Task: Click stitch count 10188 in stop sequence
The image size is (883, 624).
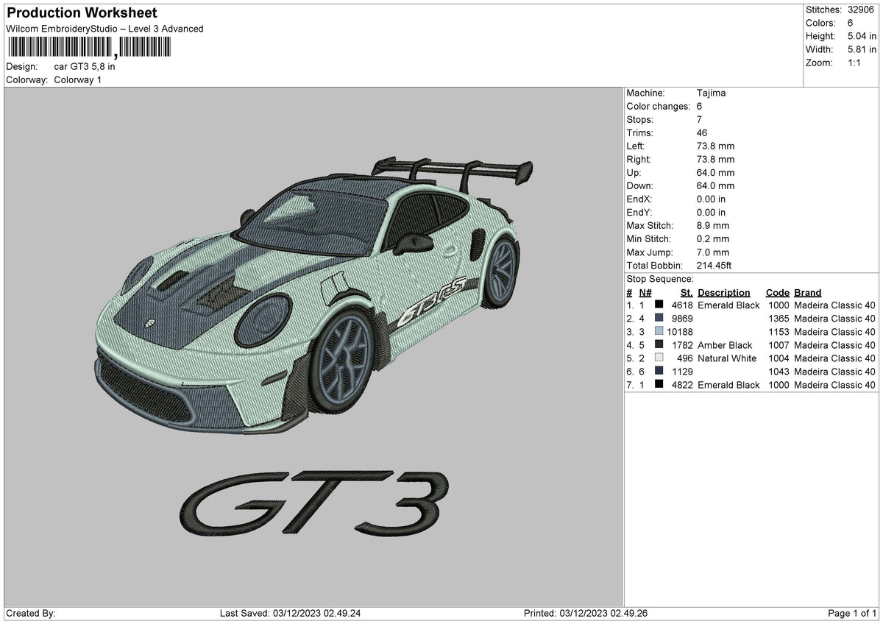Action: [680, 332]
